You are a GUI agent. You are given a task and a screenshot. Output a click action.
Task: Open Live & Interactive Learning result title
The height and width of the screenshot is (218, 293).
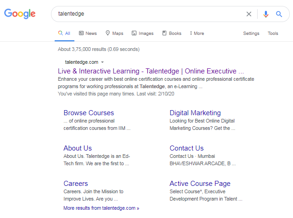pyautogui.click(x=151, y=71)
